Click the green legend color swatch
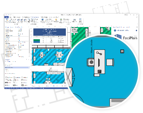The width and height of the screenshot is (143, 113). [37, 40]
